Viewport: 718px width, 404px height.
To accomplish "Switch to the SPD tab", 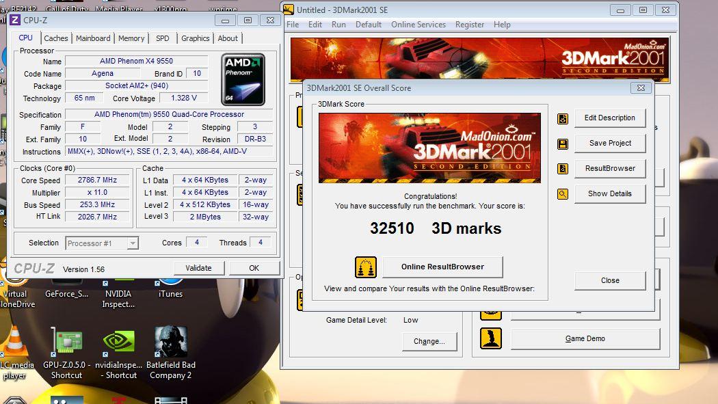I will click(163, 38).
